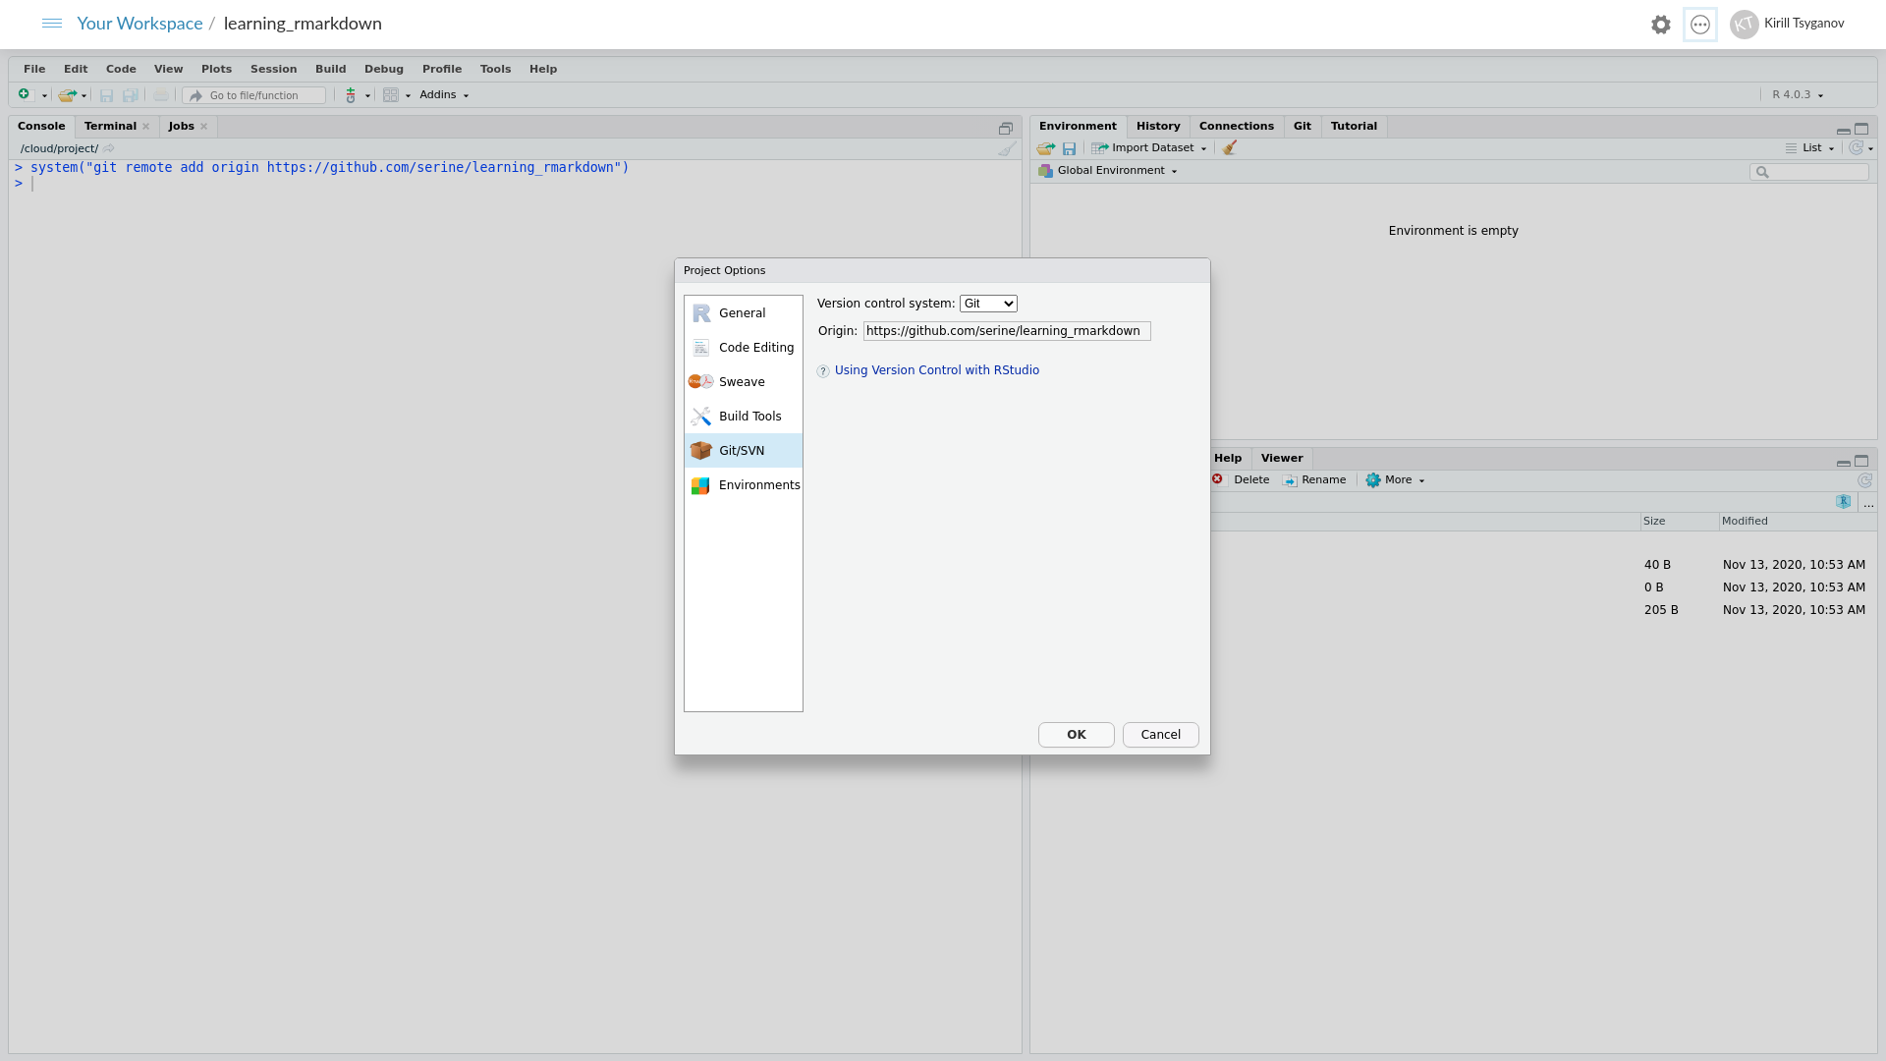Switch to the Connections tab
The height and width of the screenshot is (1061, 1886).
tap(1236, 127)
